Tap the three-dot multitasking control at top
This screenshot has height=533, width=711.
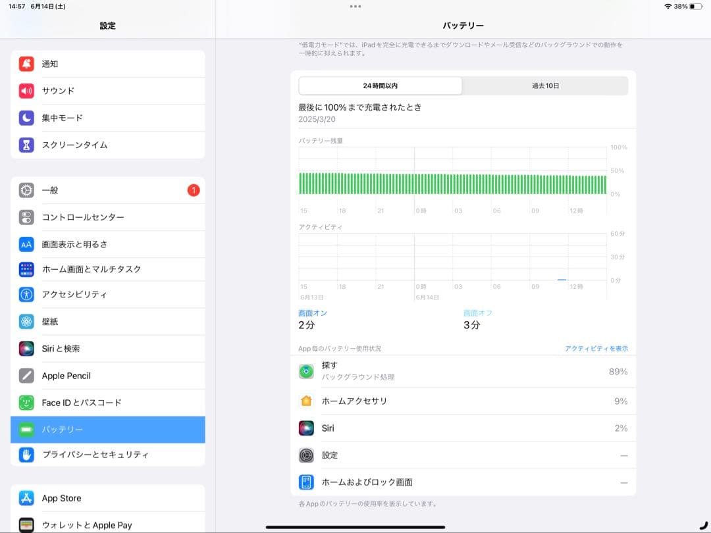point(355,7)
